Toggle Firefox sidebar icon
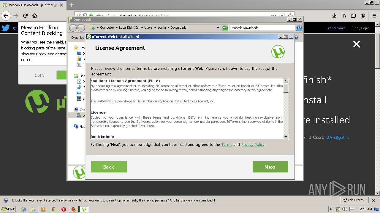Screen dimensions: 380x213 coord(353,16)
